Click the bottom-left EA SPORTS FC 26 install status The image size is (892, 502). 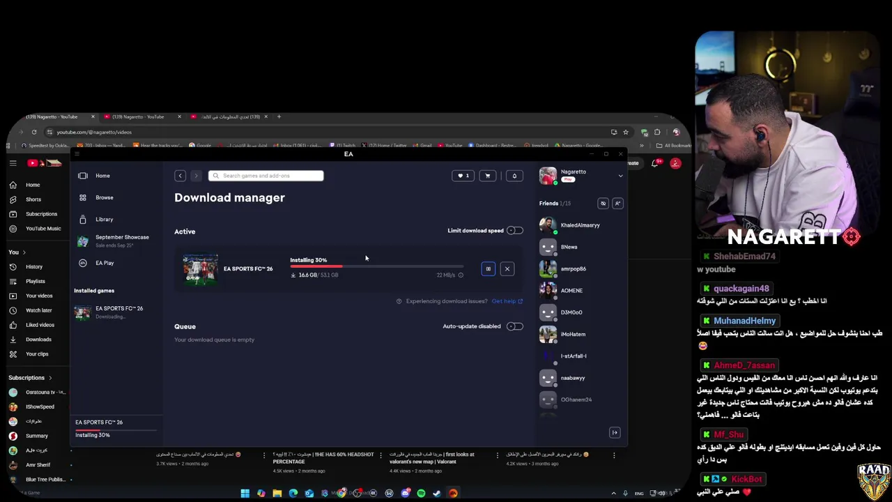(x=117, y=429)
